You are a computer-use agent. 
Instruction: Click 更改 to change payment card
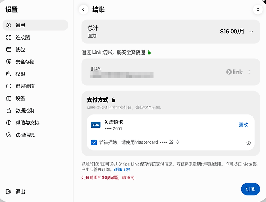243,125
